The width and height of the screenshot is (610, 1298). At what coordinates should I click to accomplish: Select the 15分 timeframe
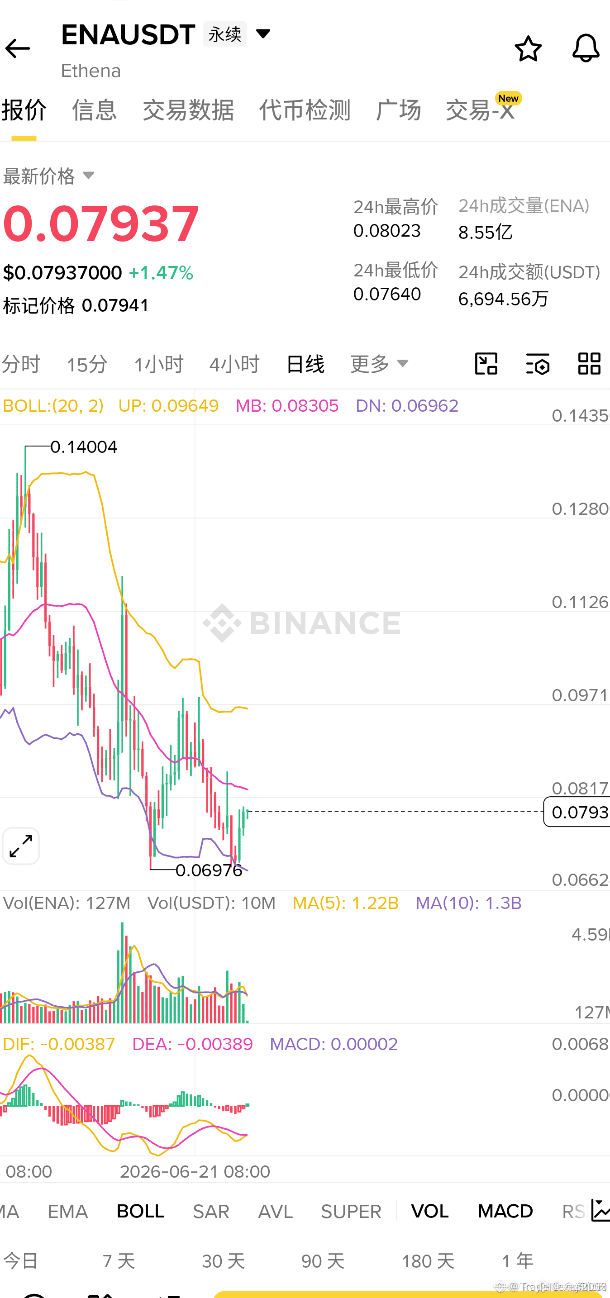[x=87, y=363]
